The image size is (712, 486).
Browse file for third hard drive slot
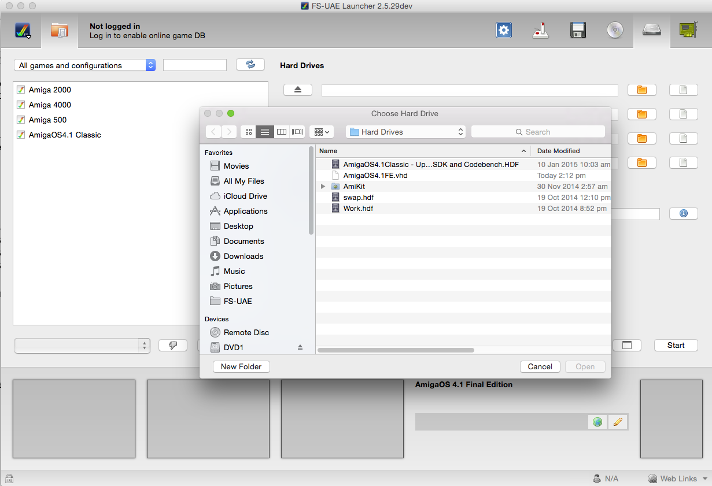pyautogui.click(x=683, y=139)
